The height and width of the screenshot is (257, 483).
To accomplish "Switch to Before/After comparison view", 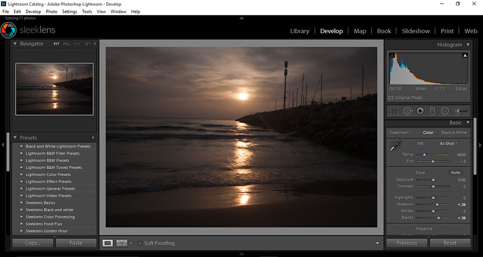I will click(x=122, y=243).
